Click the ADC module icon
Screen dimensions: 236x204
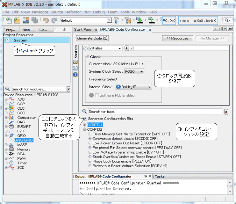pos(11,99)
